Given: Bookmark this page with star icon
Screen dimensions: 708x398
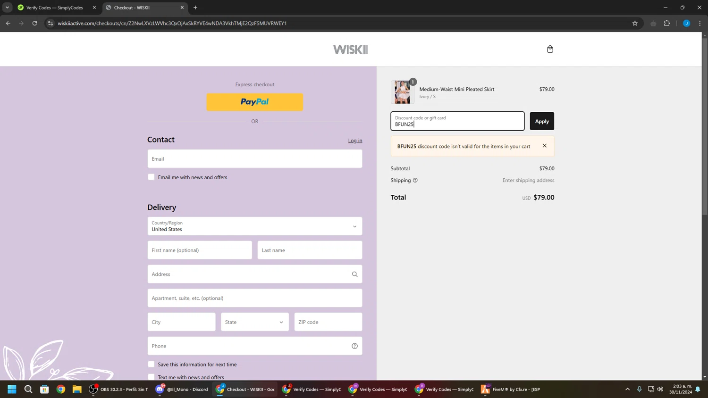Looking at the screenshot, I should [x=635, y=23].
